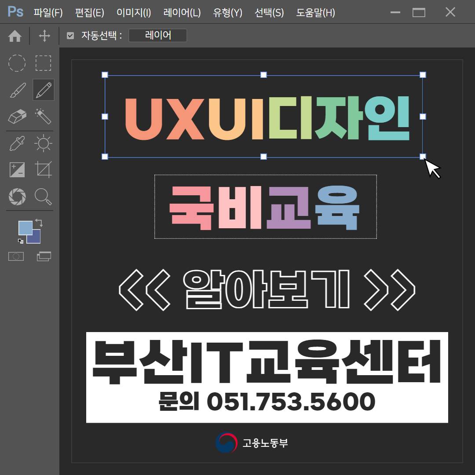Image resolution: width=475 pixels, height=475 pixels.
Task: Select the Crop tool
Action: tap(43, 169)
